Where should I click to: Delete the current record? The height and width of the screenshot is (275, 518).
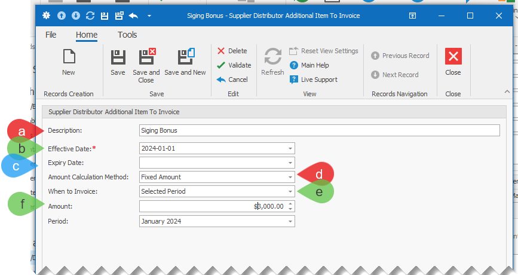[232, 51]
